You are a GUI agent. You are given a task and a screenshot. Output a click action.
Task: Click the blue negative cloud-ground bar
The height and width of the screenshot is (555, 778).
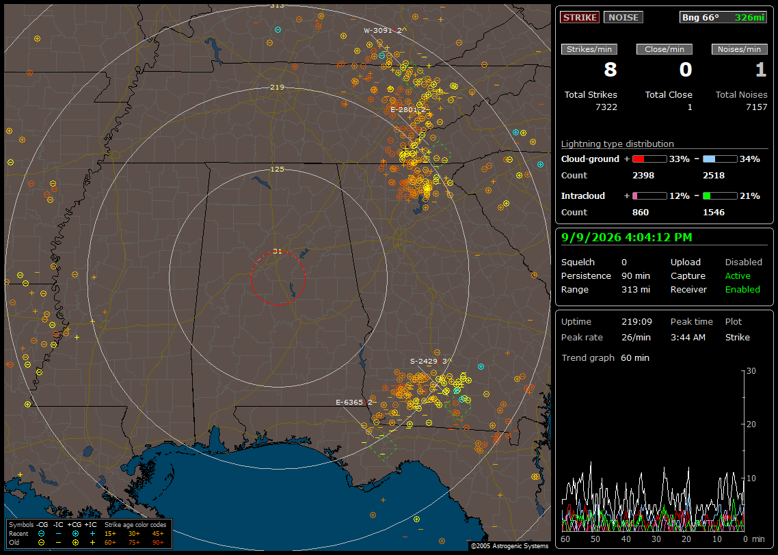point(720,159)
